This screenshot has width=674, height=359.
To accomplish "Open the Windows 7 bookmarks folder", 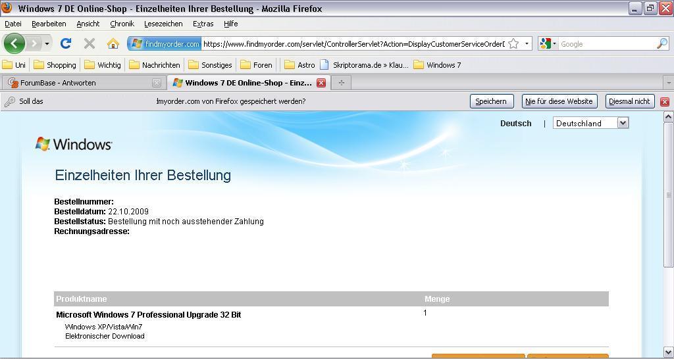I will (437, 65).
